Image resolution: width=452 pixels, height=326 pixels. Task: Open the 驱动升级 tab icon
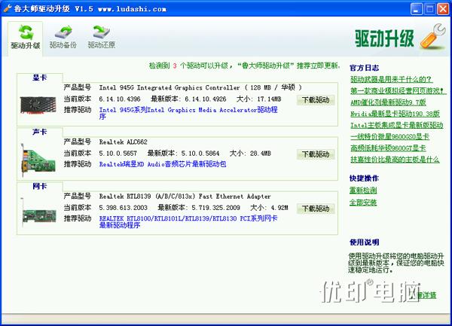(x=26, y=32)
